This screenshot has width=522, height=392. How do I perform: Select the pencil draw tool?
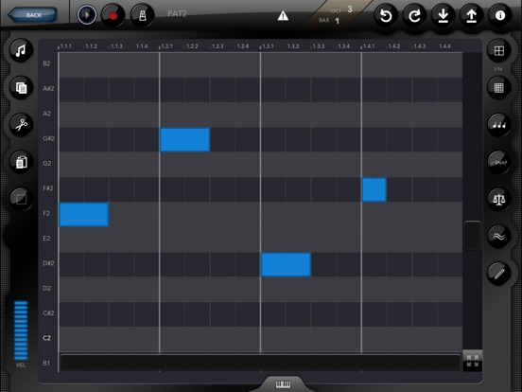tap(498, 274)
